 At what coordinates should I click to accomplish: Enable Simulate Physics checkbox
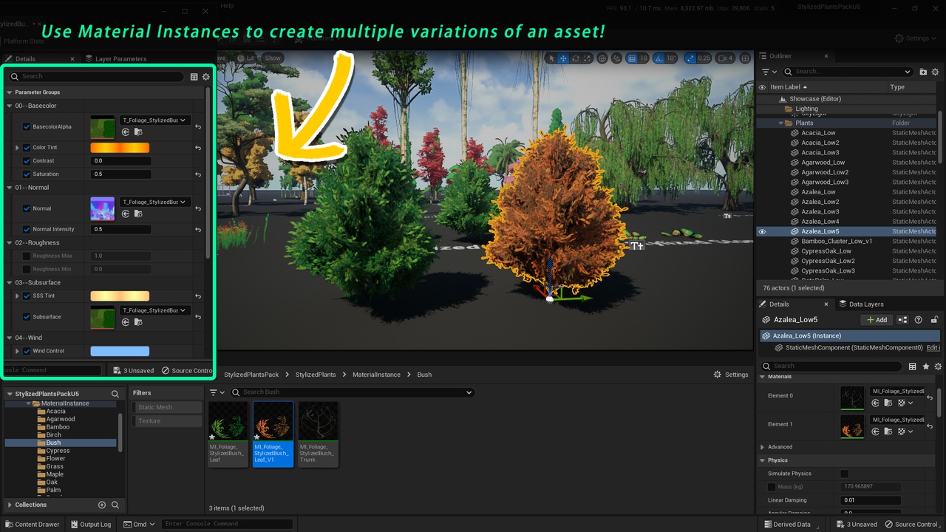click(x=844, y=474)
